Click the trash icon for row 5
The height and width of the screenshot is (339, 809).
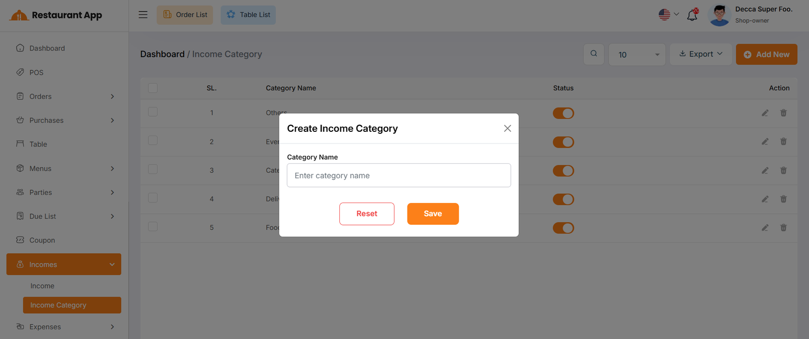coord(783,228)
